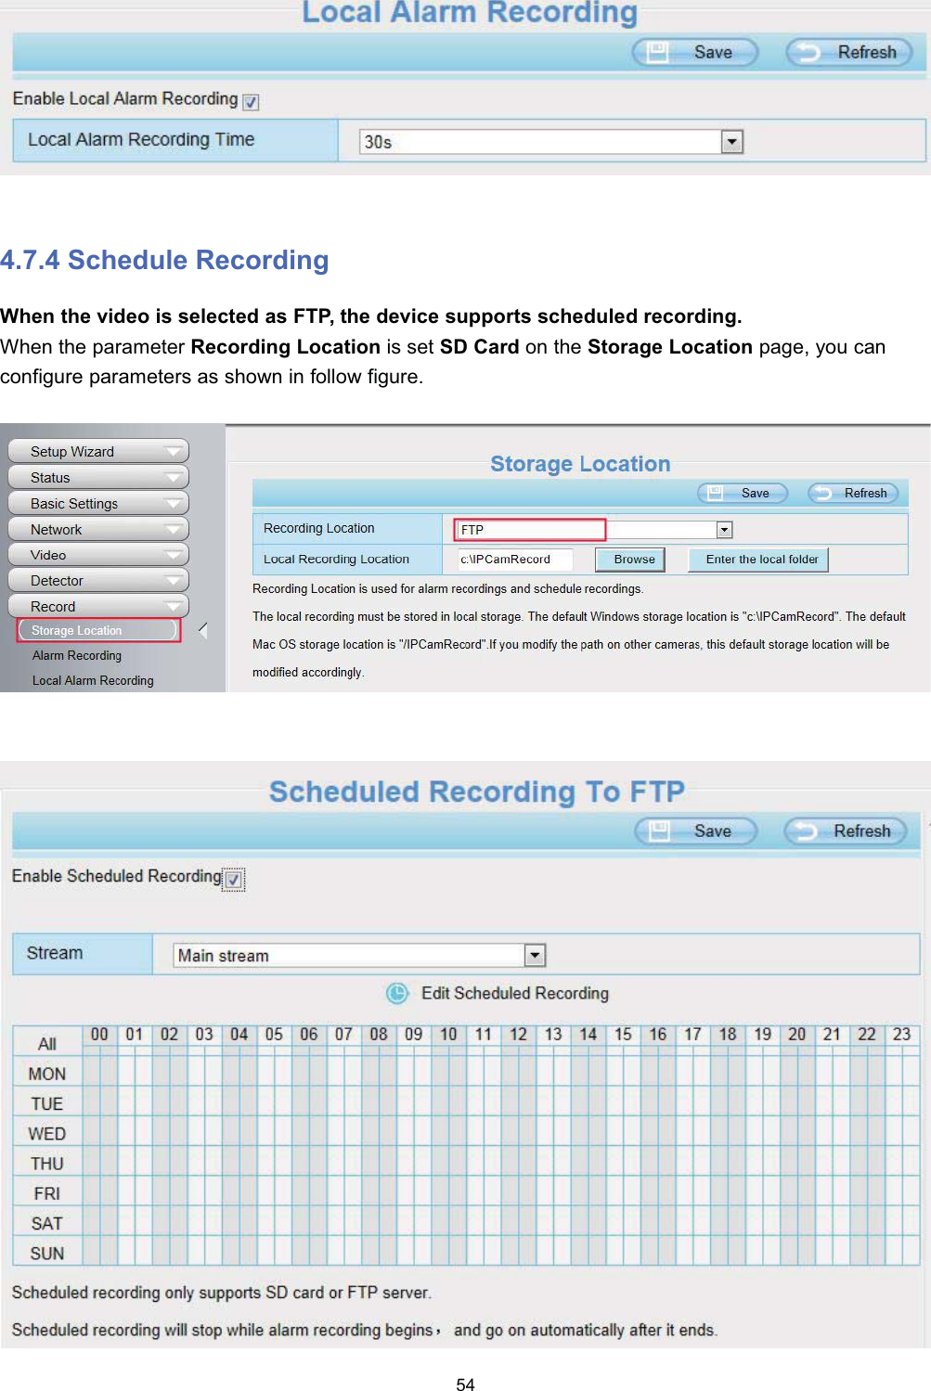Viewport: 931px width, 1391px height.
Task: Select hour 09 column header
Action: (414, 1034)
